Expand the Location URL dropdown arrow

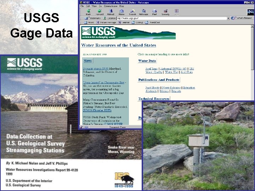[x=228, y=18]
